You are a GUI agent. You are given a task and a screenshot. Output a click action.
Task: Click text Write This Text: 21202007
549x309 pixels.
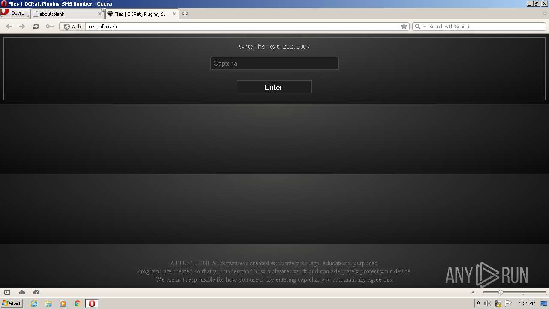pos(274,47)
